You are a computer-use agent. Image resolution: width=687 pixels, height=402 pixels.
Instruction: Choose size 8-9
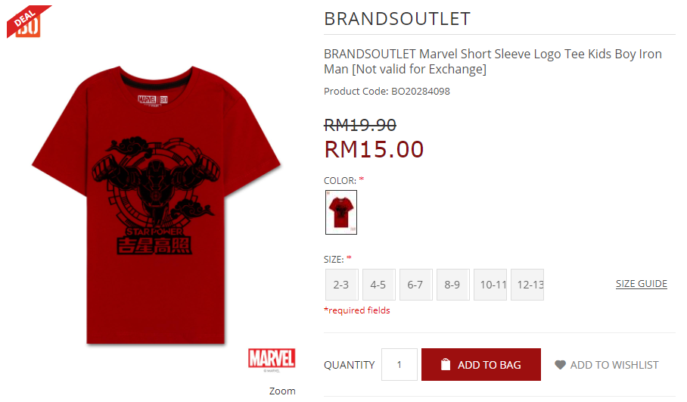pyautogui.click(x=452, y=285)
